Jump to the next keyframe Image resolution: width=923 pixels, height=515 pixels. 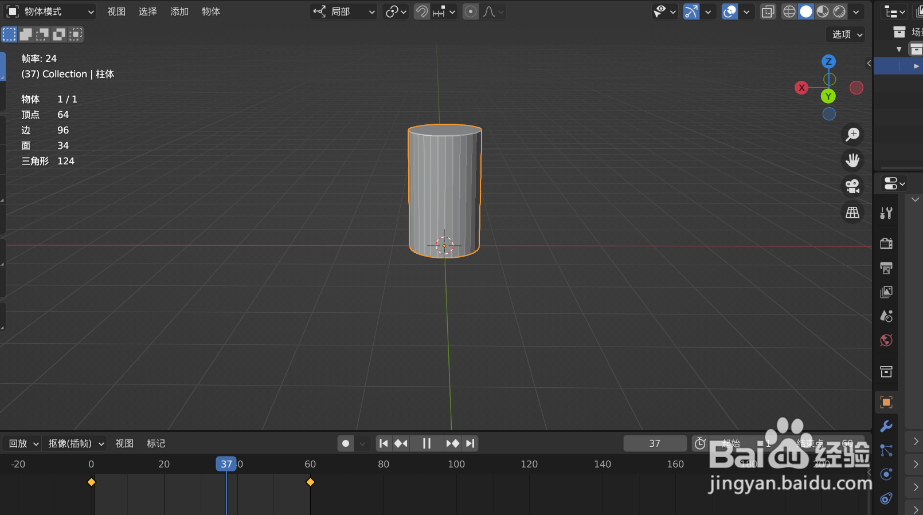(452, 443)
